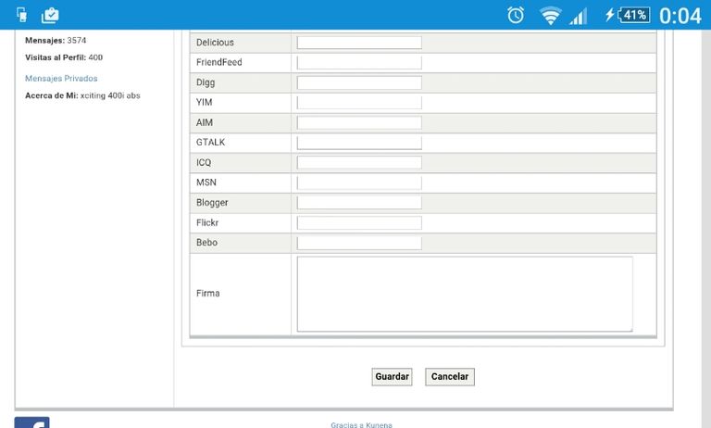Screen dimensions: 711x428
Task: Select the Flickr input field
Action: [x=359, y=222]
